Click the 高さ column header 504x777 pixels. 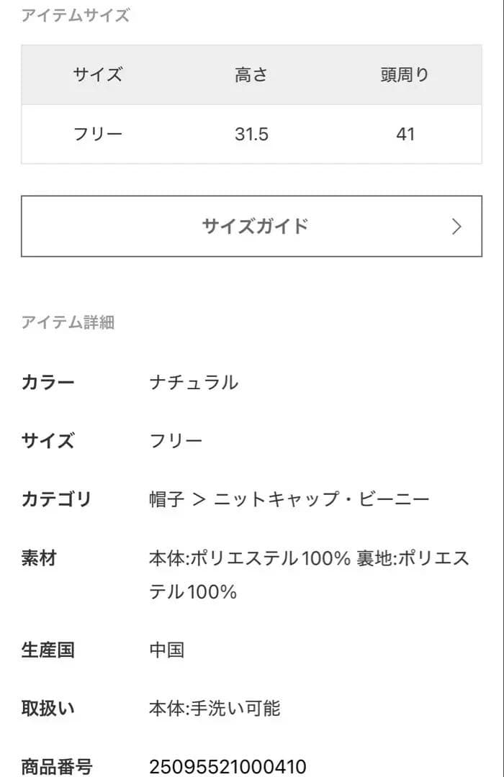pos(251,75)
